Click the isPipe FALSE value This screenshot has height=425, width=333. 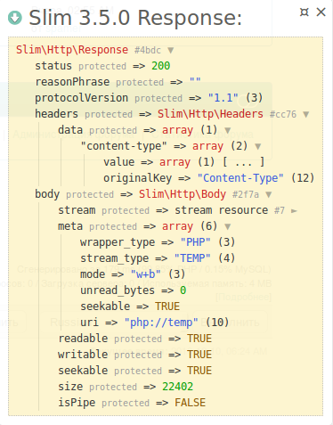(x=190, y=403)
